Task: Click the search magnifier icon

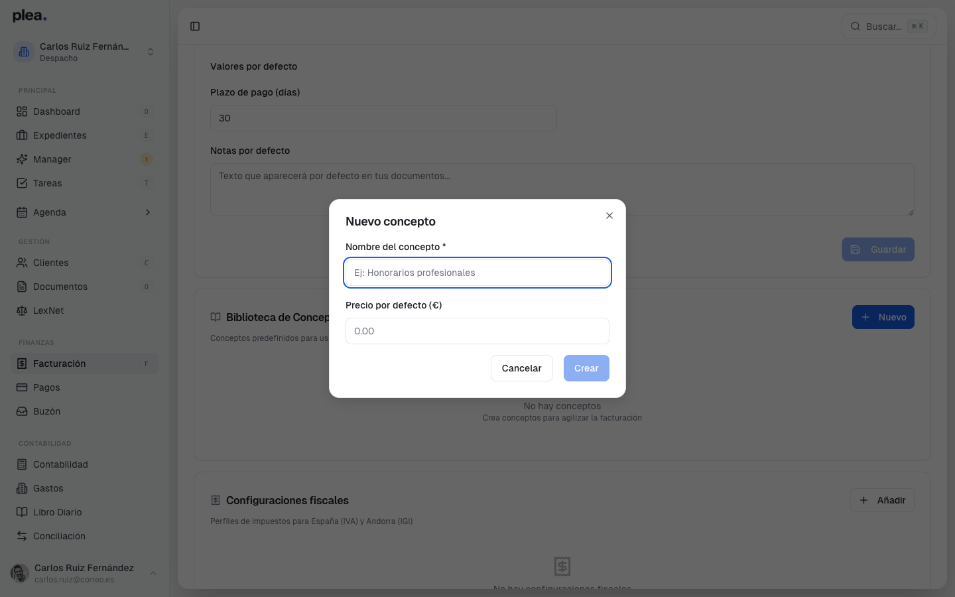Action: click(x=856, y=27)
